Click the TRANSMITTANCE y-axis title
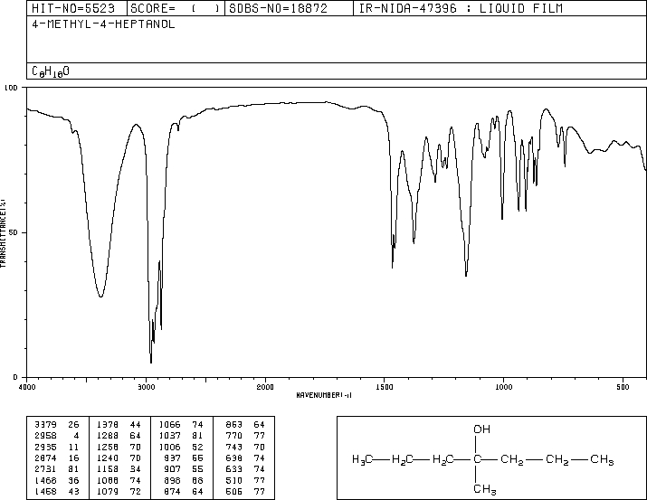The image size is (647, 500). point(3,233)
